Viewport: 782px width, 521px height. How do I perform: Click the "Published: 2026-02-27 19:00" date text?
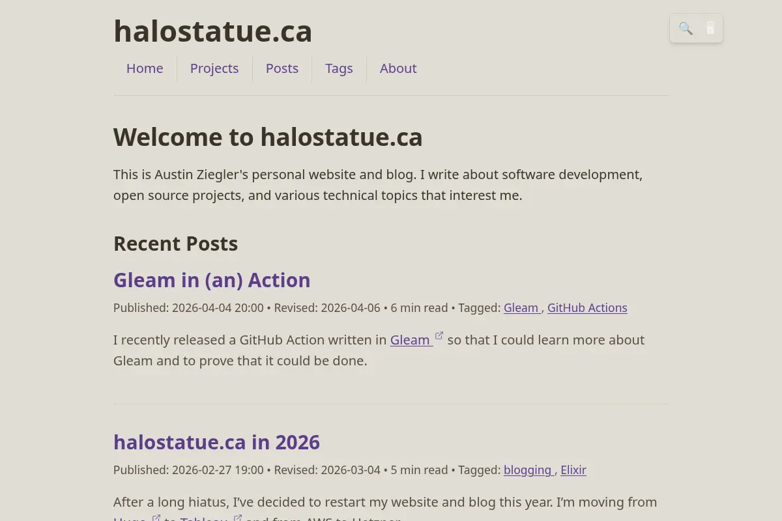coord(188,470)
